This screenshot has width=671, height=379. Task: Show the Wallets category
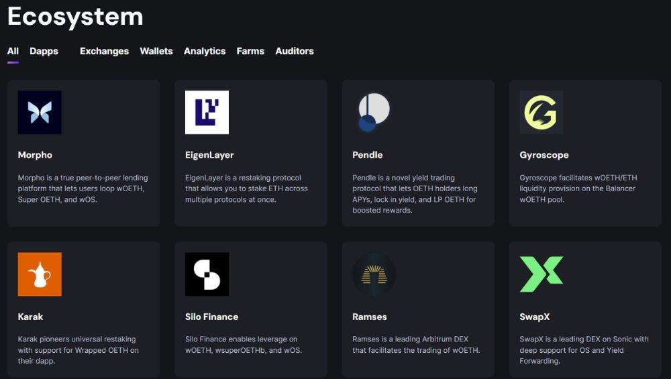[x=156, y=51]
